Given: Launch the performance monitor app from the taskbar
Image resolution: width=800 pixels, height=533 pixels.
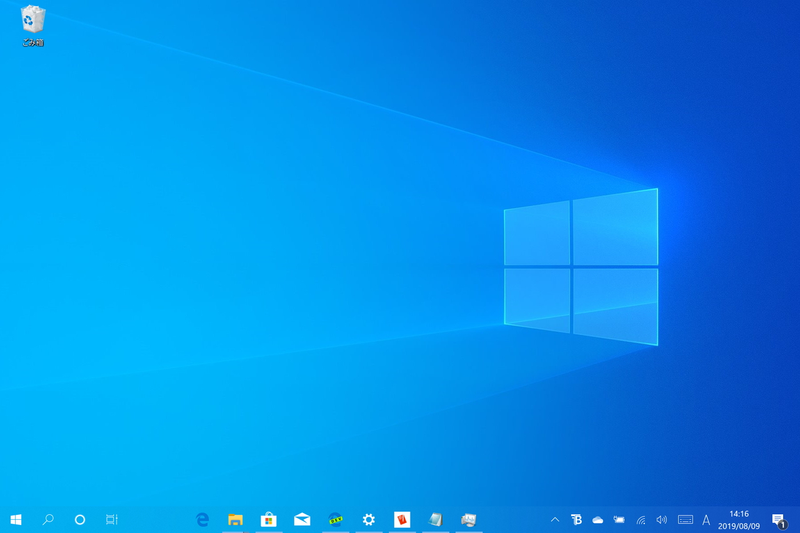Looking at the screenshot, I should 469,519.
